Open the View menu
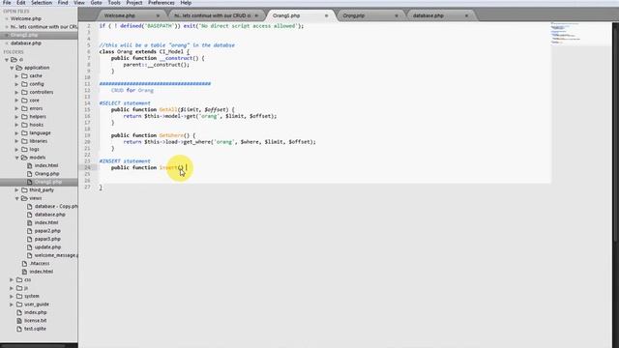 coord(79,3)
